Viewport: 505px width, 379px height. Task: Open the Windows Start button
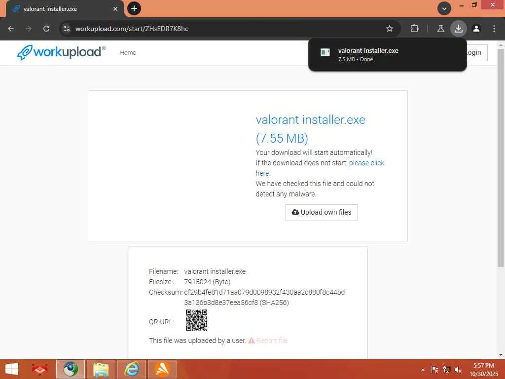pyautogui.click(x=12, y=369)
